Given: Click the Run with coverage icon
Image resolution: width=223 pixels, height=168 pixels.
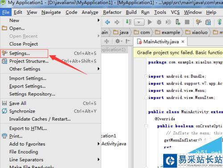Looking at the screenshot, I should (x=168, y=22).
